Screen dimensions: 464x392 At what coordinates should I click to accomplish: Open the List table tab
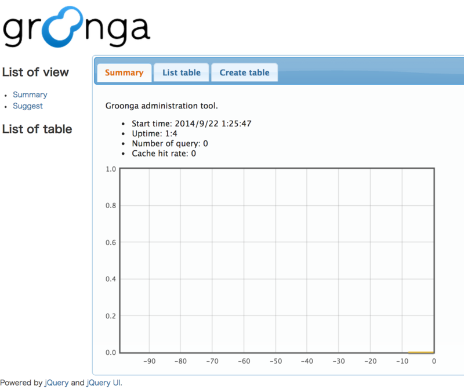[182, 73]
